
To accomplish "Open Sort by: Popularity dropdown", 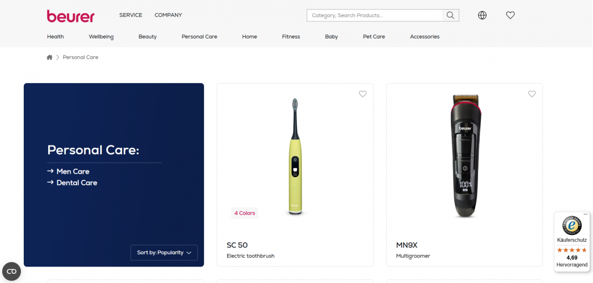I will (x=164, y=253).
